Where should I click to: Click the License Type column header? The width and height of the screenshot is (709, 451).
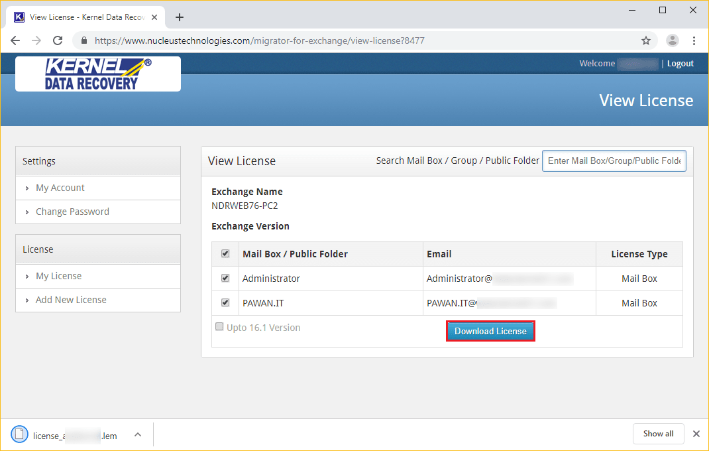639,254
